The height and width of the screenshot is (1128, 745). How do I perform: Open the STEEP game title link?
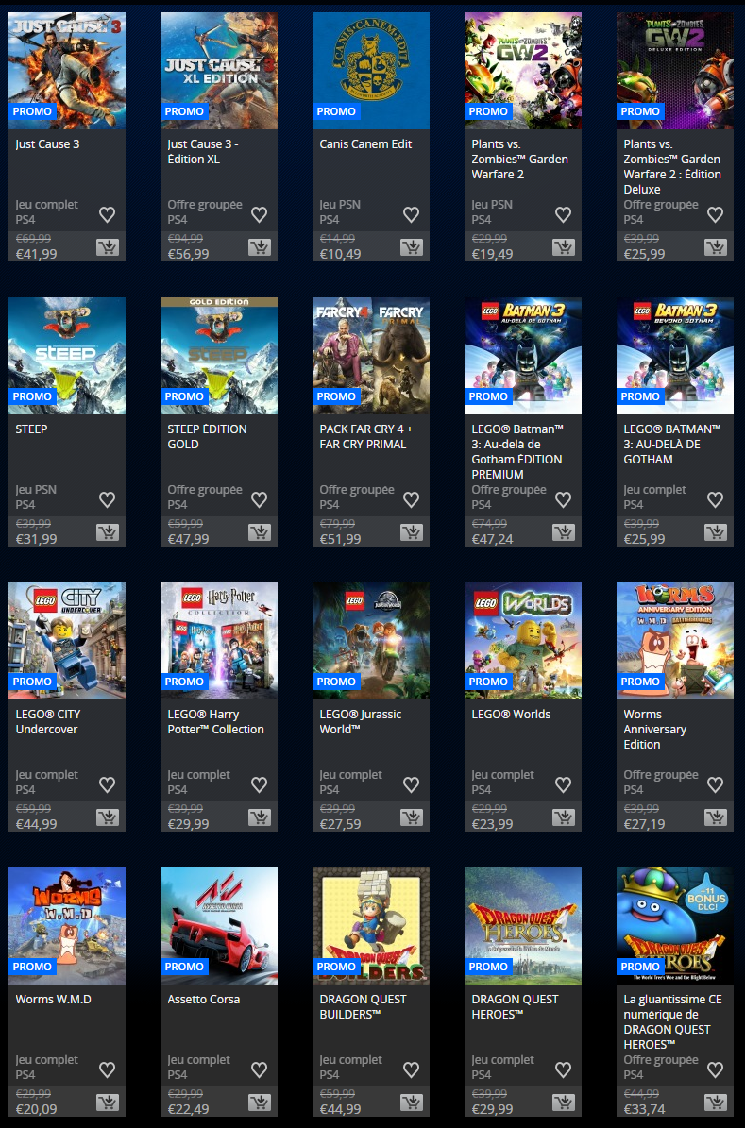coord(32,429)
